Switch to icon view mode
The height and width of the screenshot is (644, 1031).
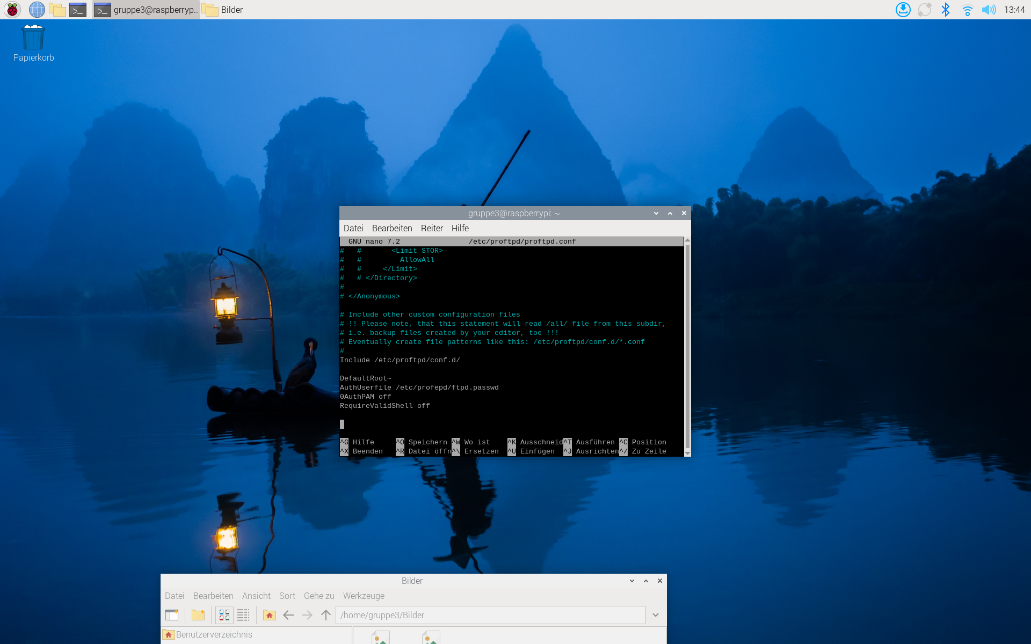[x=224, y=615]
